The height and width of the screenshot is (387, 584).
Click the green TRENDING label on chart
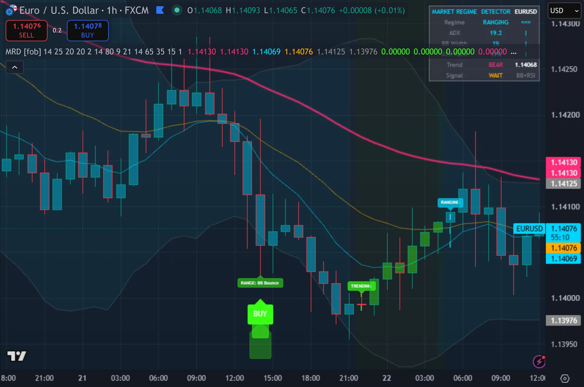[x=361, y=286]
